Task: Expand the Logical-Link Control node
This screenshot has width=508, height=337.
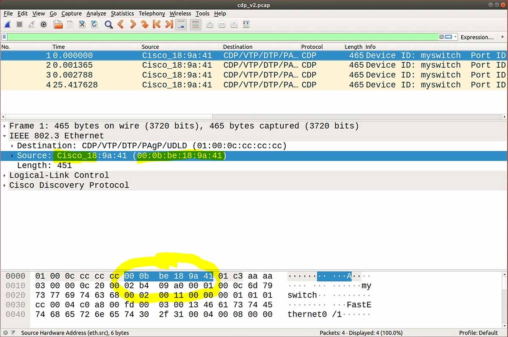Action: 4,175
